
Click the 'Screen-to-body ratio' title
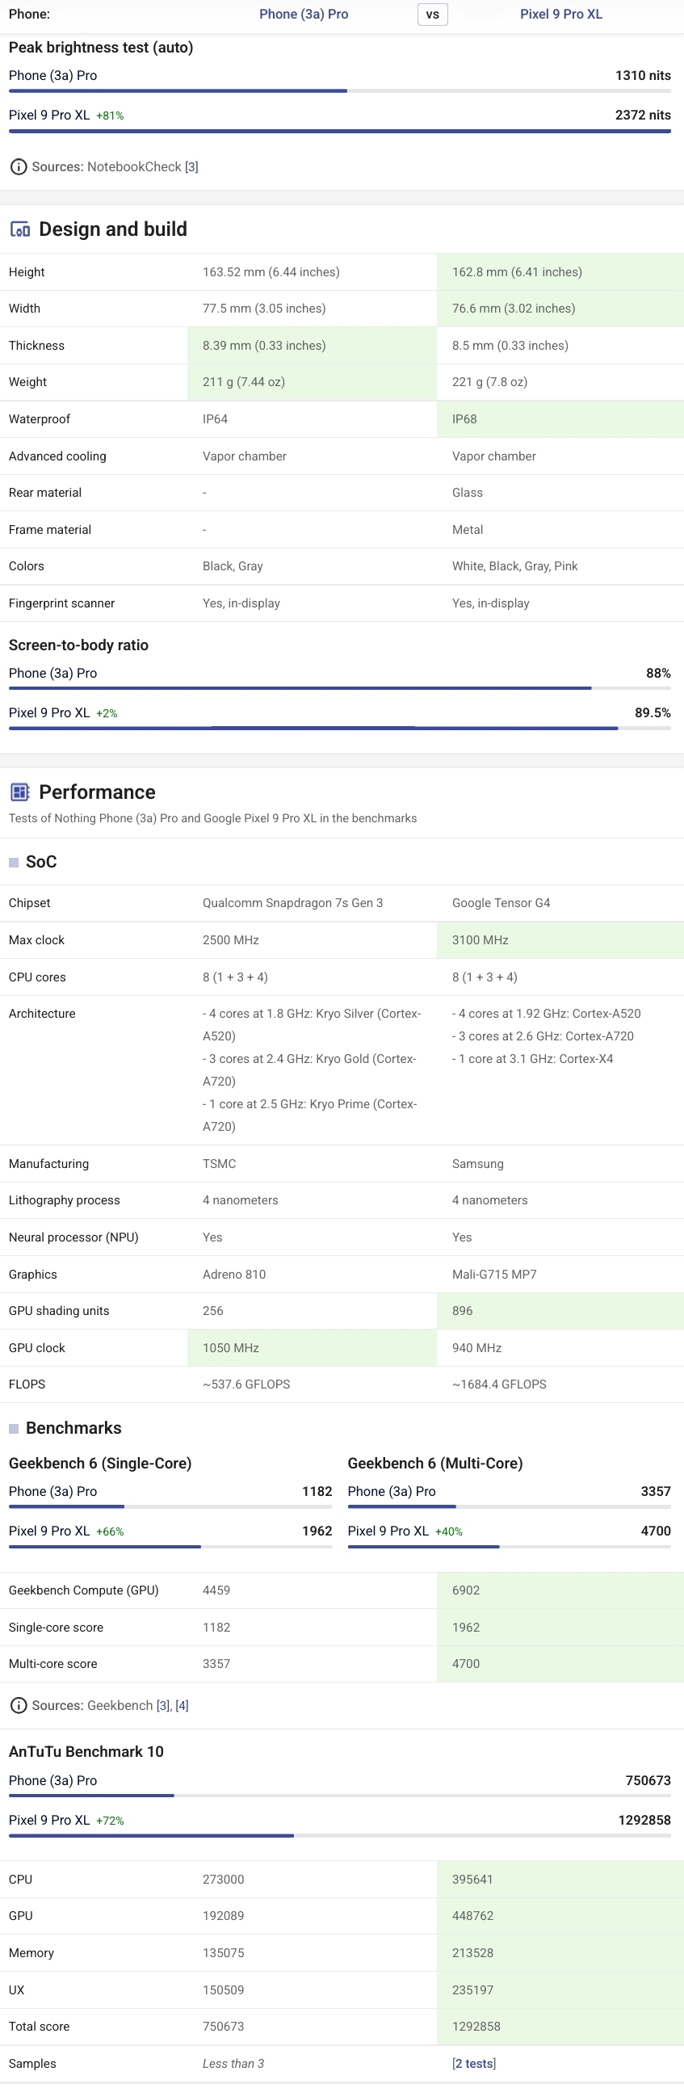pos(78,645)
